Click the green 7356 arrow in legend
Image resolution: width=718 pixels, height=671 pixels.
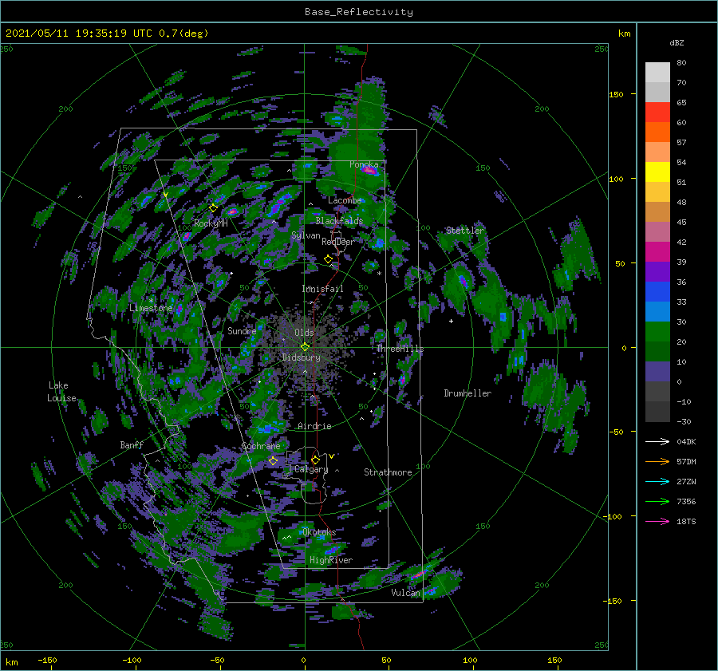(x=657, y=502)
